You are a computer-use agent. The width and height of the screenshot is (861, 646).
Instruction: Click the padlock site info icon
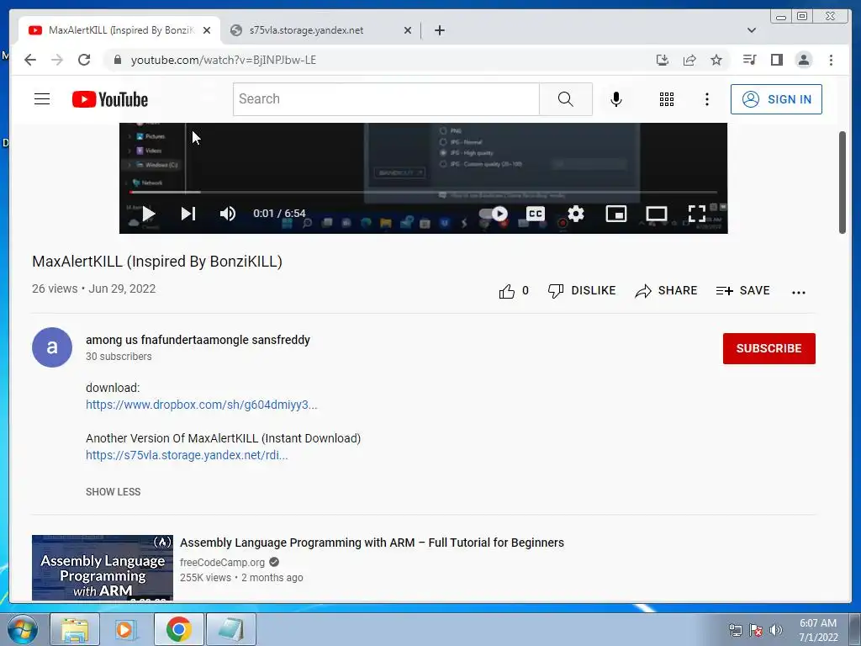(x=117, y=60)
